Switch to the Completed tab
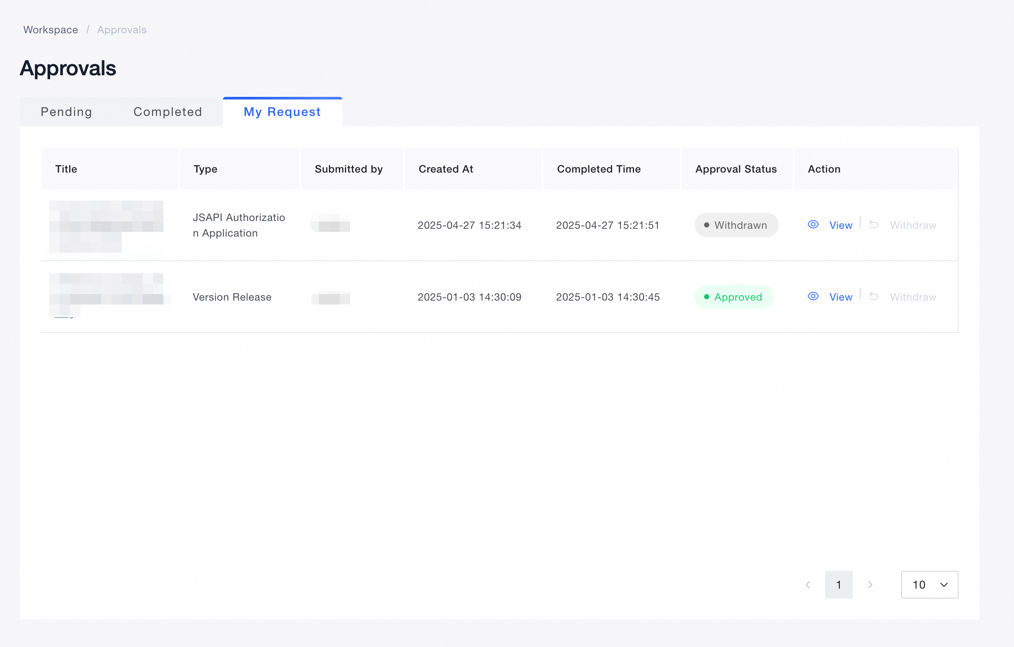1014x647 pixels. click(x=168, y=112)
